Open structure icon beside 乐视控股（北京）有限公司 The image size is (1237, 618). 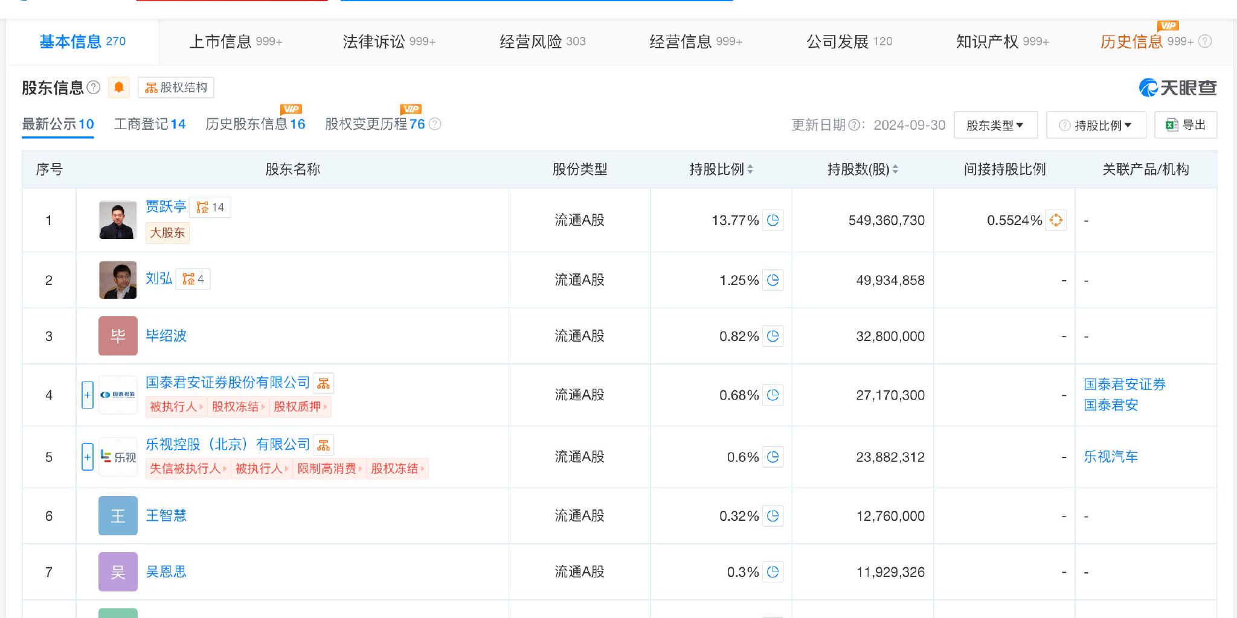coord(324,445)
